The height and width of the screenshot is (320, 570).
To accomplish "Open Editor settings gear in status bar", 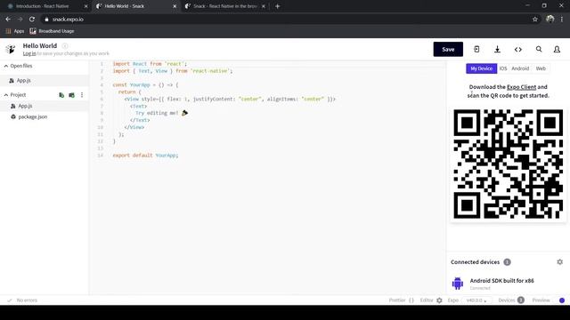I will click(439, 300).
